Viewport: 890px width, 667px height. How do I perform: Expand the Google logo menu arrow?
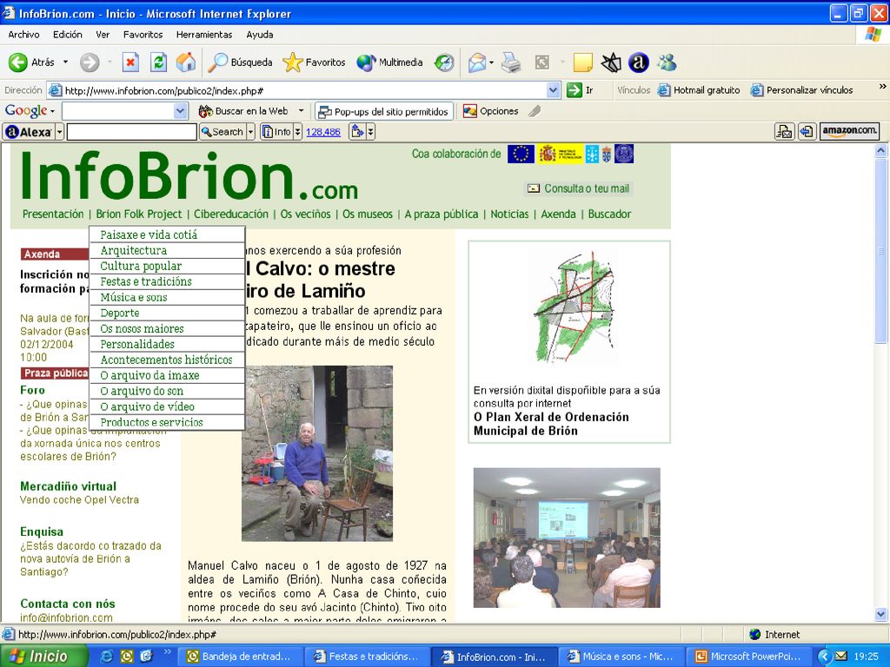tap(53, 111)
